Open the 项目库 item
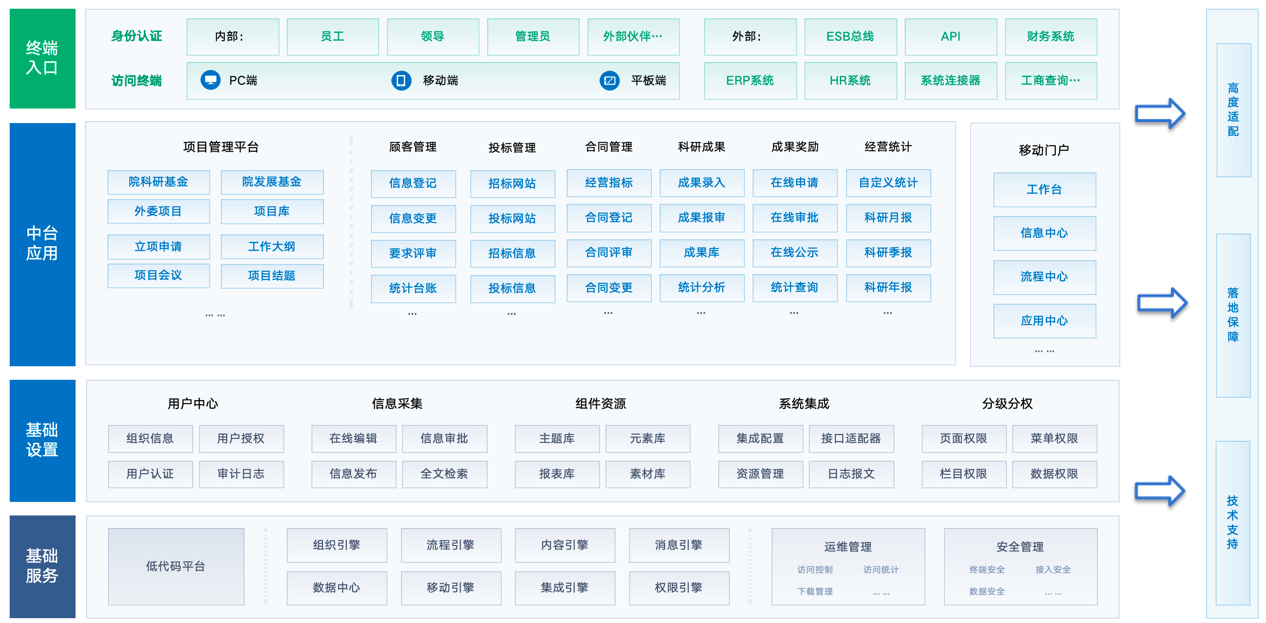 click(x=272, y=211)
